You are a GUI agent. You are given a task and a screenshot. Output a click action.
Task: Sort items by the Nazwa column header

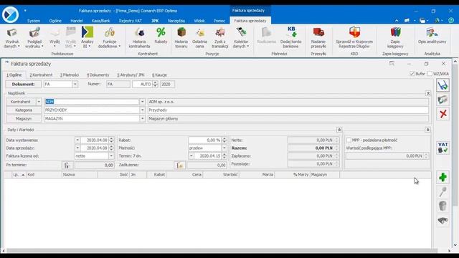(x=80, y=175)
